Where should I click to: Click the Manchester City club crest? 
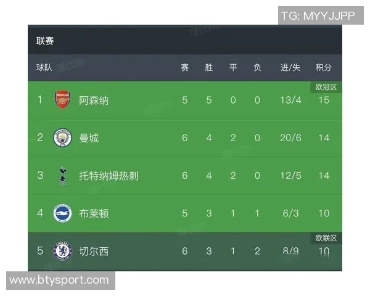62,138
